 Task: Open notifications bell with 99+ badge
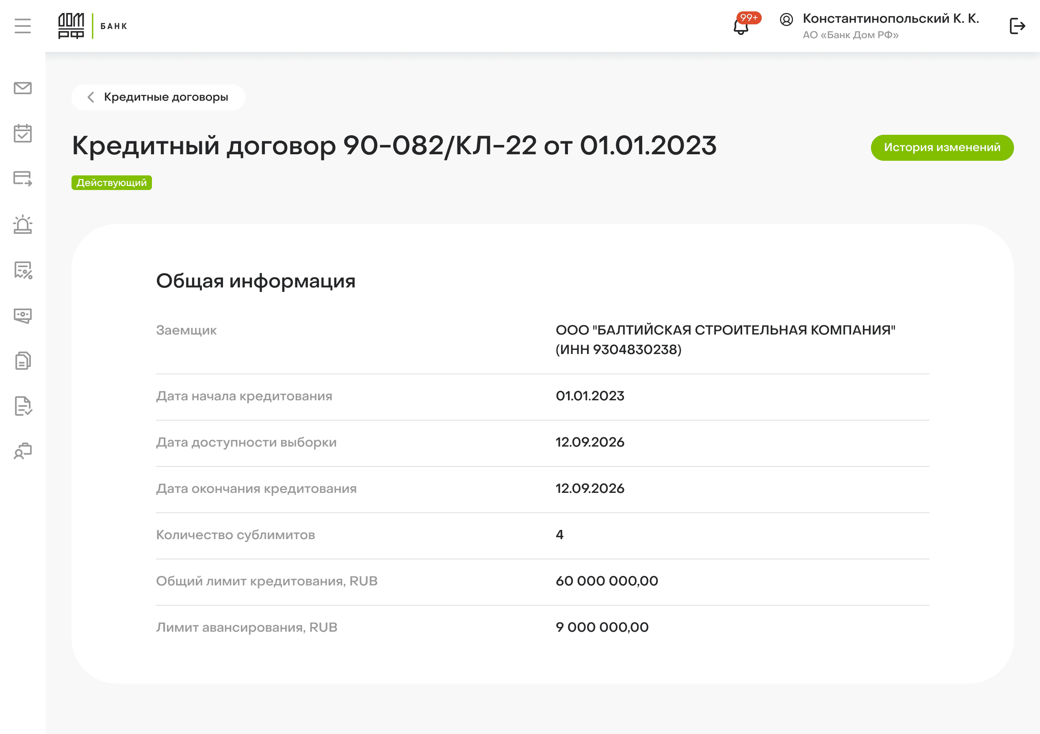click(x=741, y=26)
